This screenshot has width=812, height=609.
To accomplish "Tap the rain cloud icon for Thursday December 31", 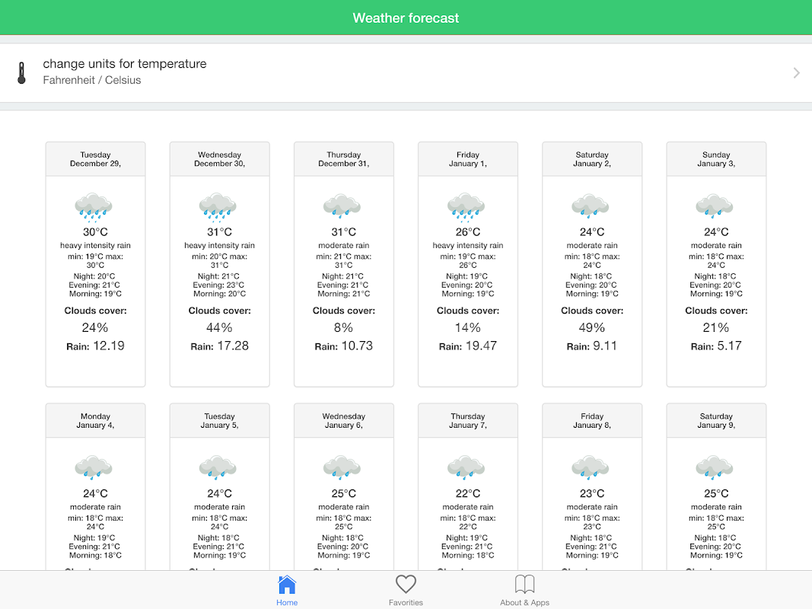I will click(342, 206).
